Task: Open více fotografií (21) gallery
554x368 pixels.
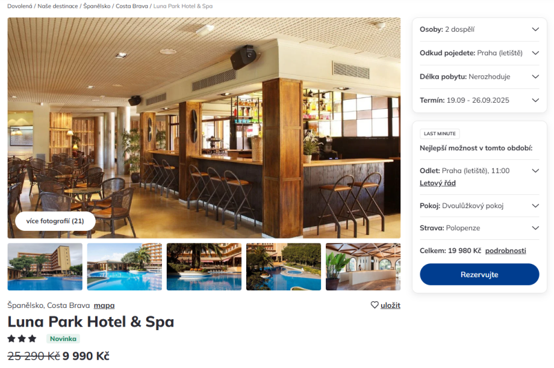Action: [55, 221]
